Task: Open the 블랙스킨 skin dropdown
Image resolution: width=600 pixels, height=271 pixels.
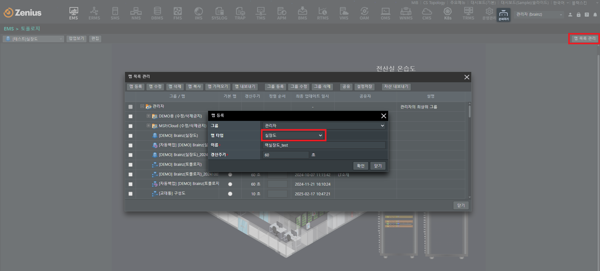Action: [x=585, y=3]
